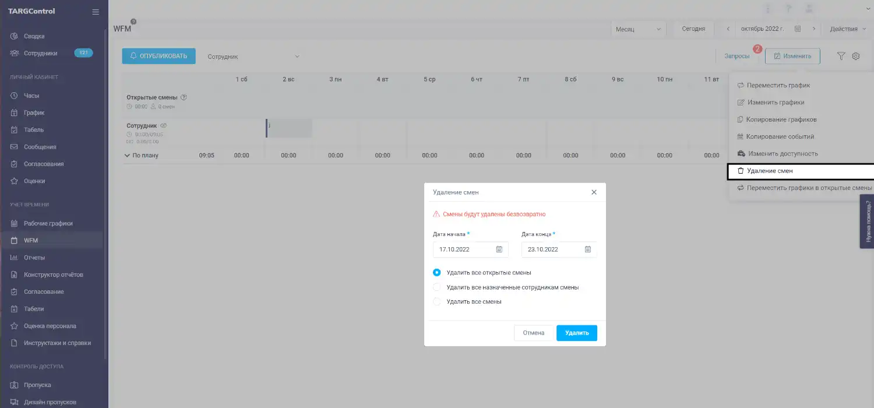Expand the По плану row chevron
Image resolution: width=874 pixels, height=408 pixels.
pos(128,156)
